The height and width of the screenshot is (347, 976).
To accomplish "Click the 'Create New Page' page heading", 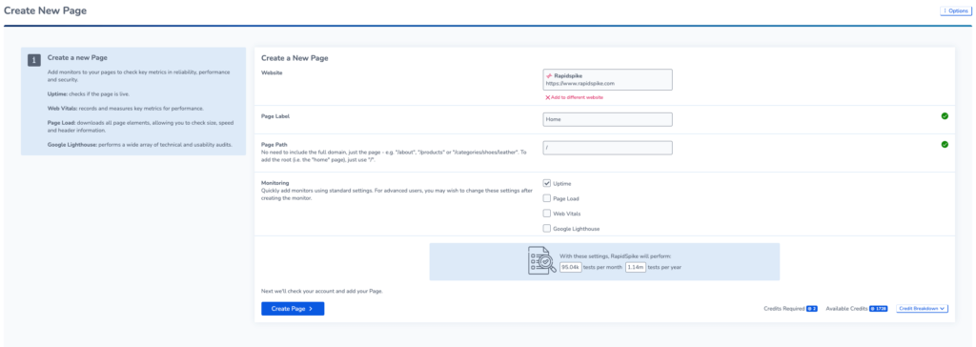I will coord(46,10).
